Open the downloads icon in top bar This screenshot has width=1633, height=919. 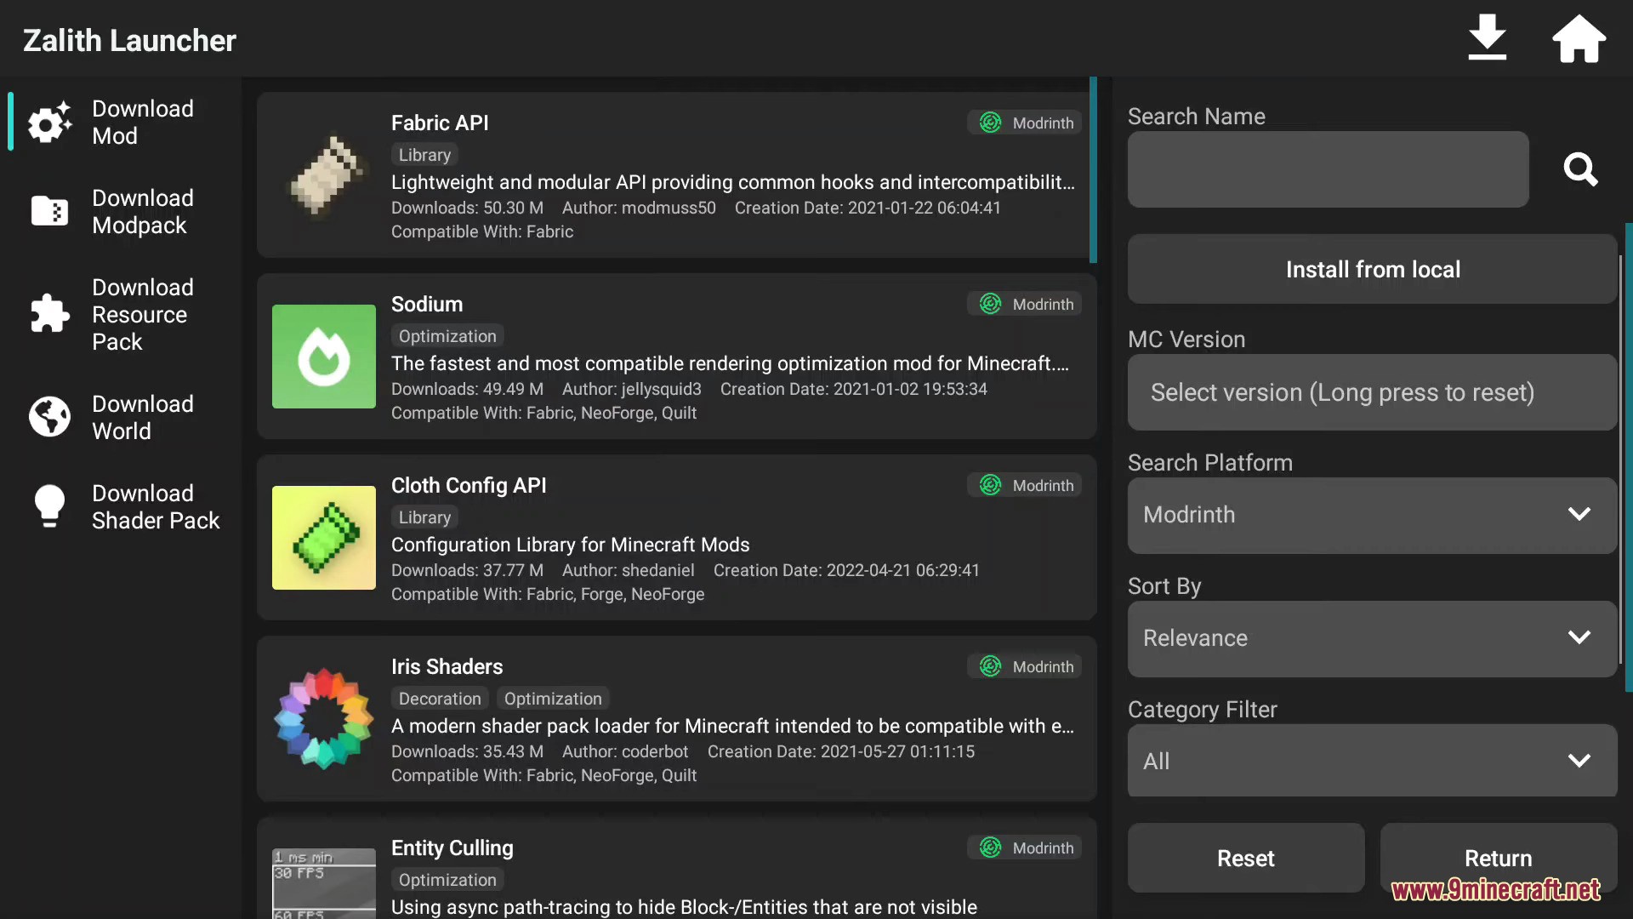tap(1487, 38)
